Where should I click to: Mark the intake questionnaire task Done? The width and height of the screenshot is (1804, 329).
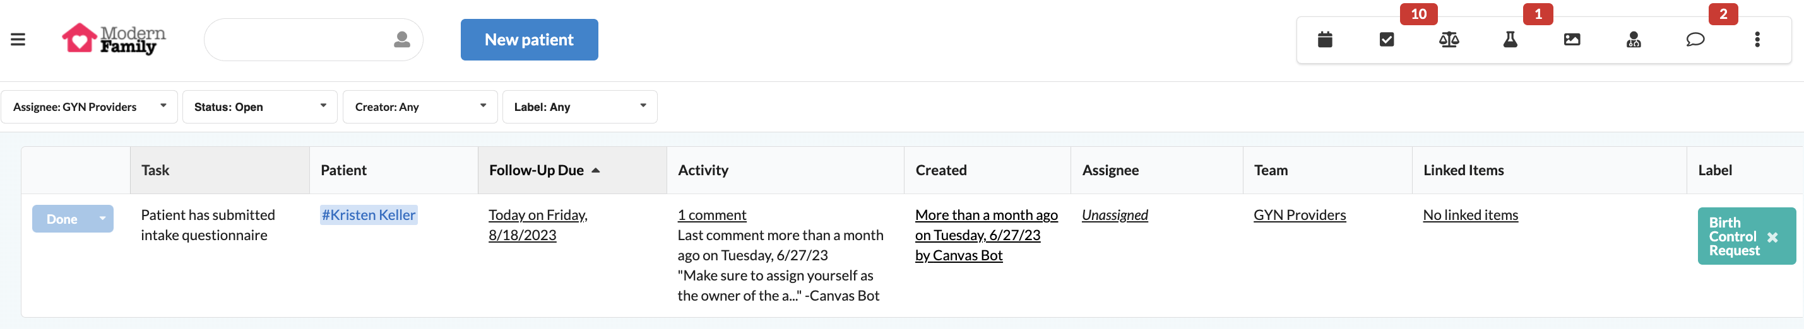click(62, 219)
